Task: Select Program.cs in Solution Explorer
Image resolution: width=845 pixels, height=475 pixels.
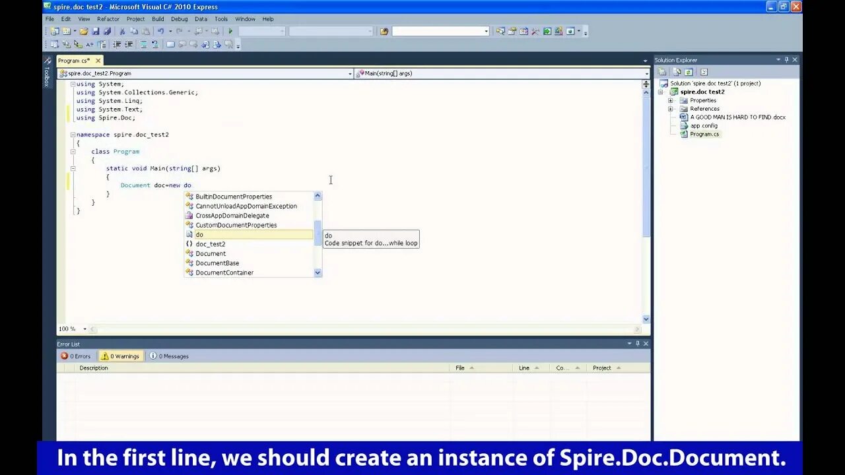Action: (x=704, y=134)
